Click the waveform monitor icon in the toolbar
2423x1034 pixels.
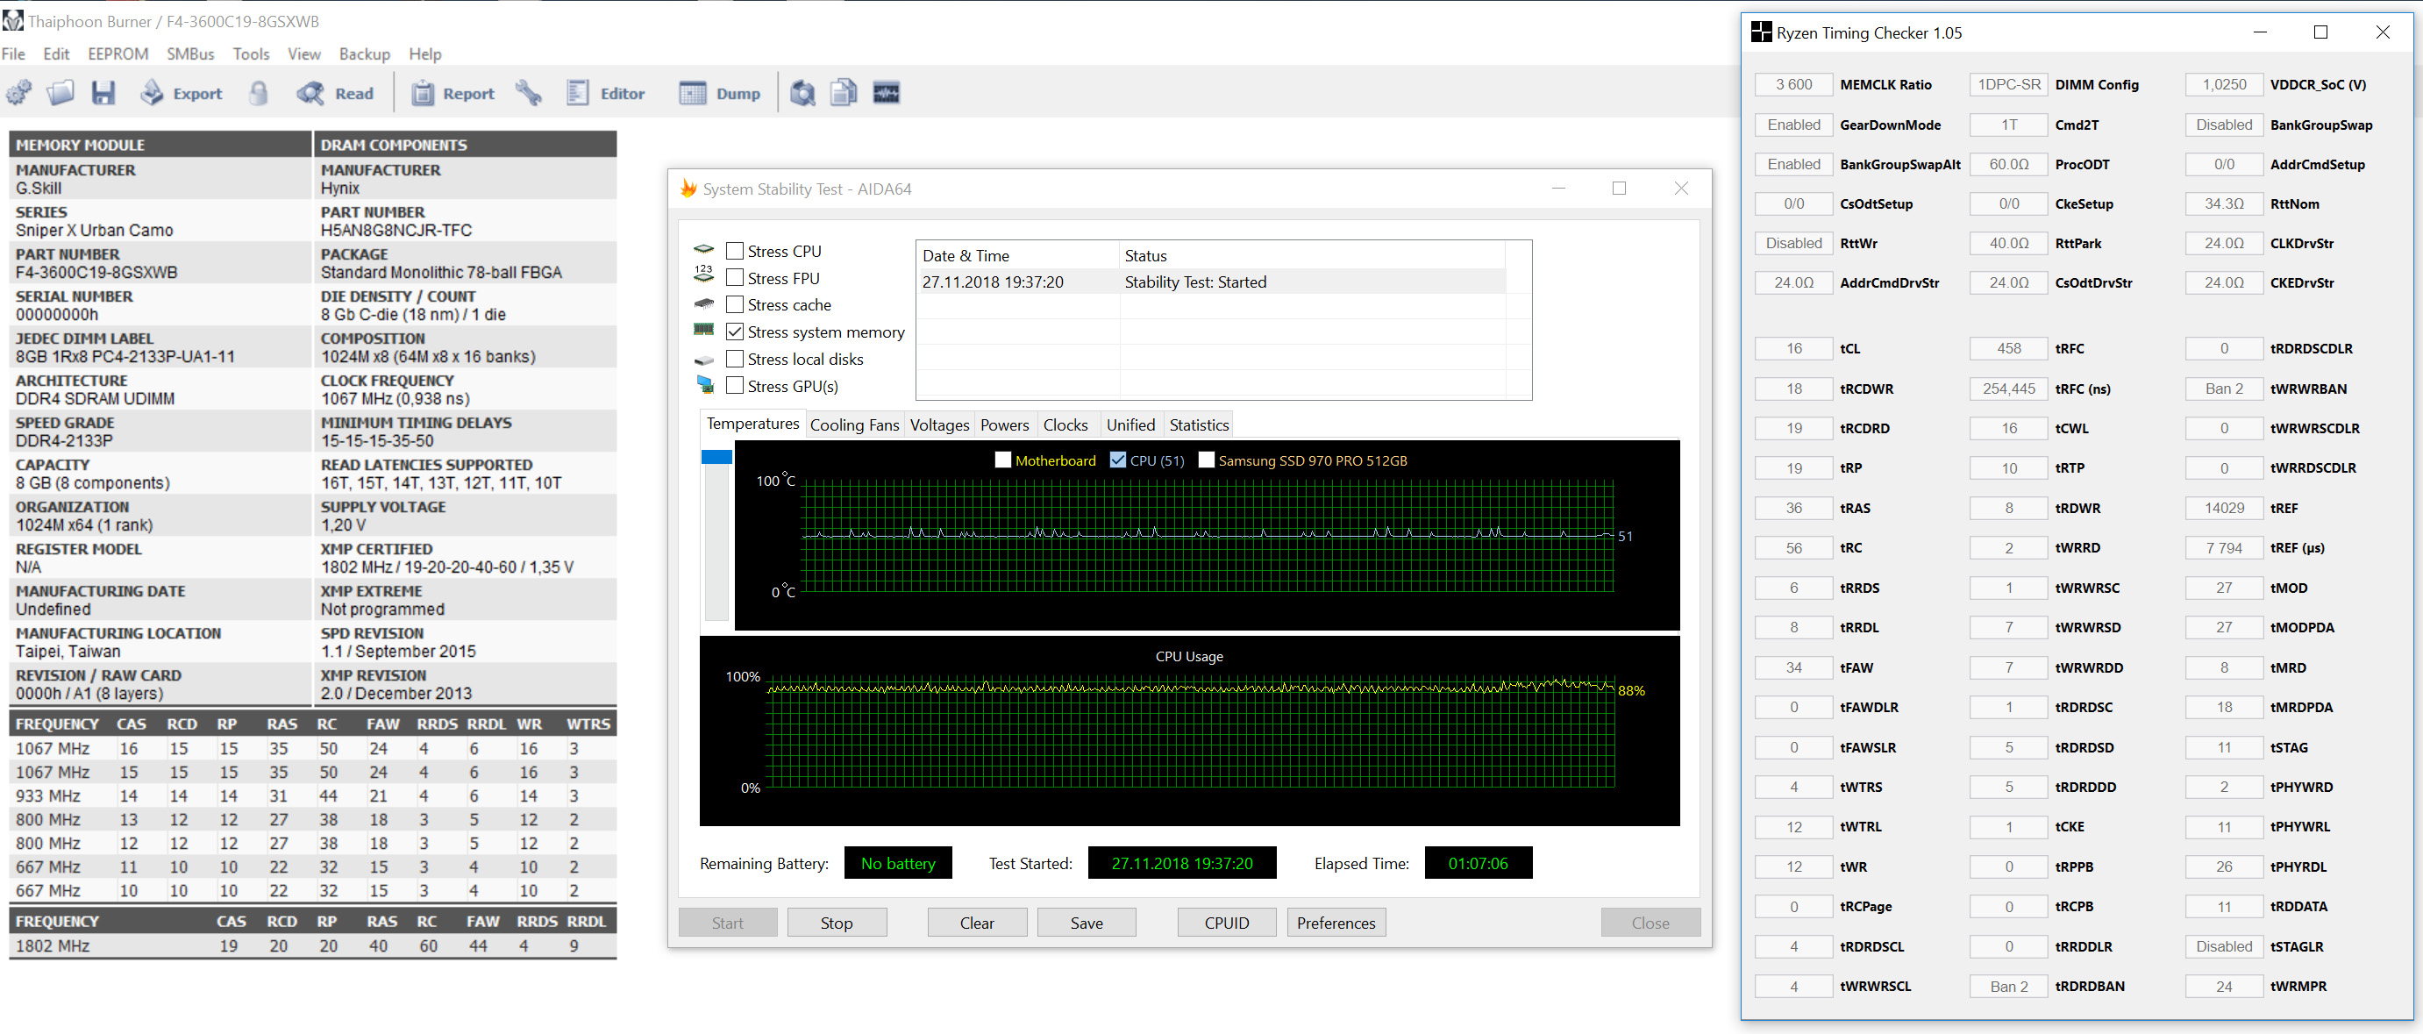886,93
